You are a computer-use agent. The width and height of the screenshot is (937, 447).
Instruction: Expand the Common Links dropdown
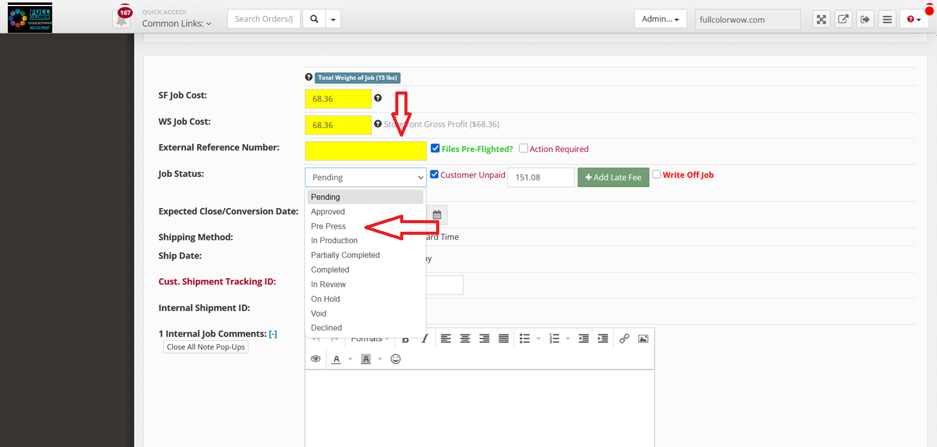click(177, 23)
